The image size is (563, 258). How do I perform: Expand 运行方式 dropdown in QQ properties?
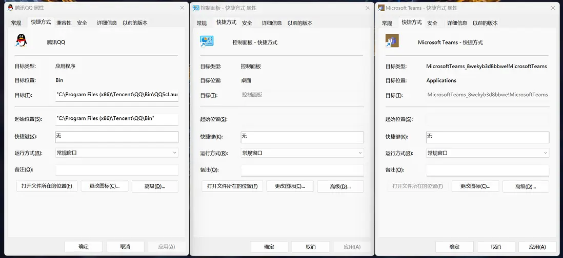[117, 153]
